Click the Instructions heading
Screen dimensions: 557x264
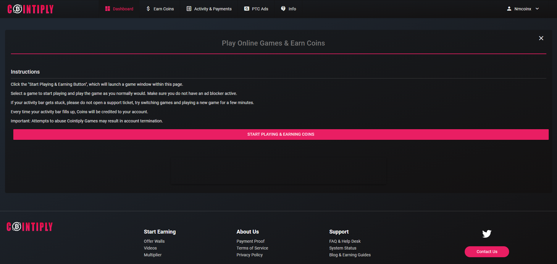pyautogui.click(x=25, y=72)
